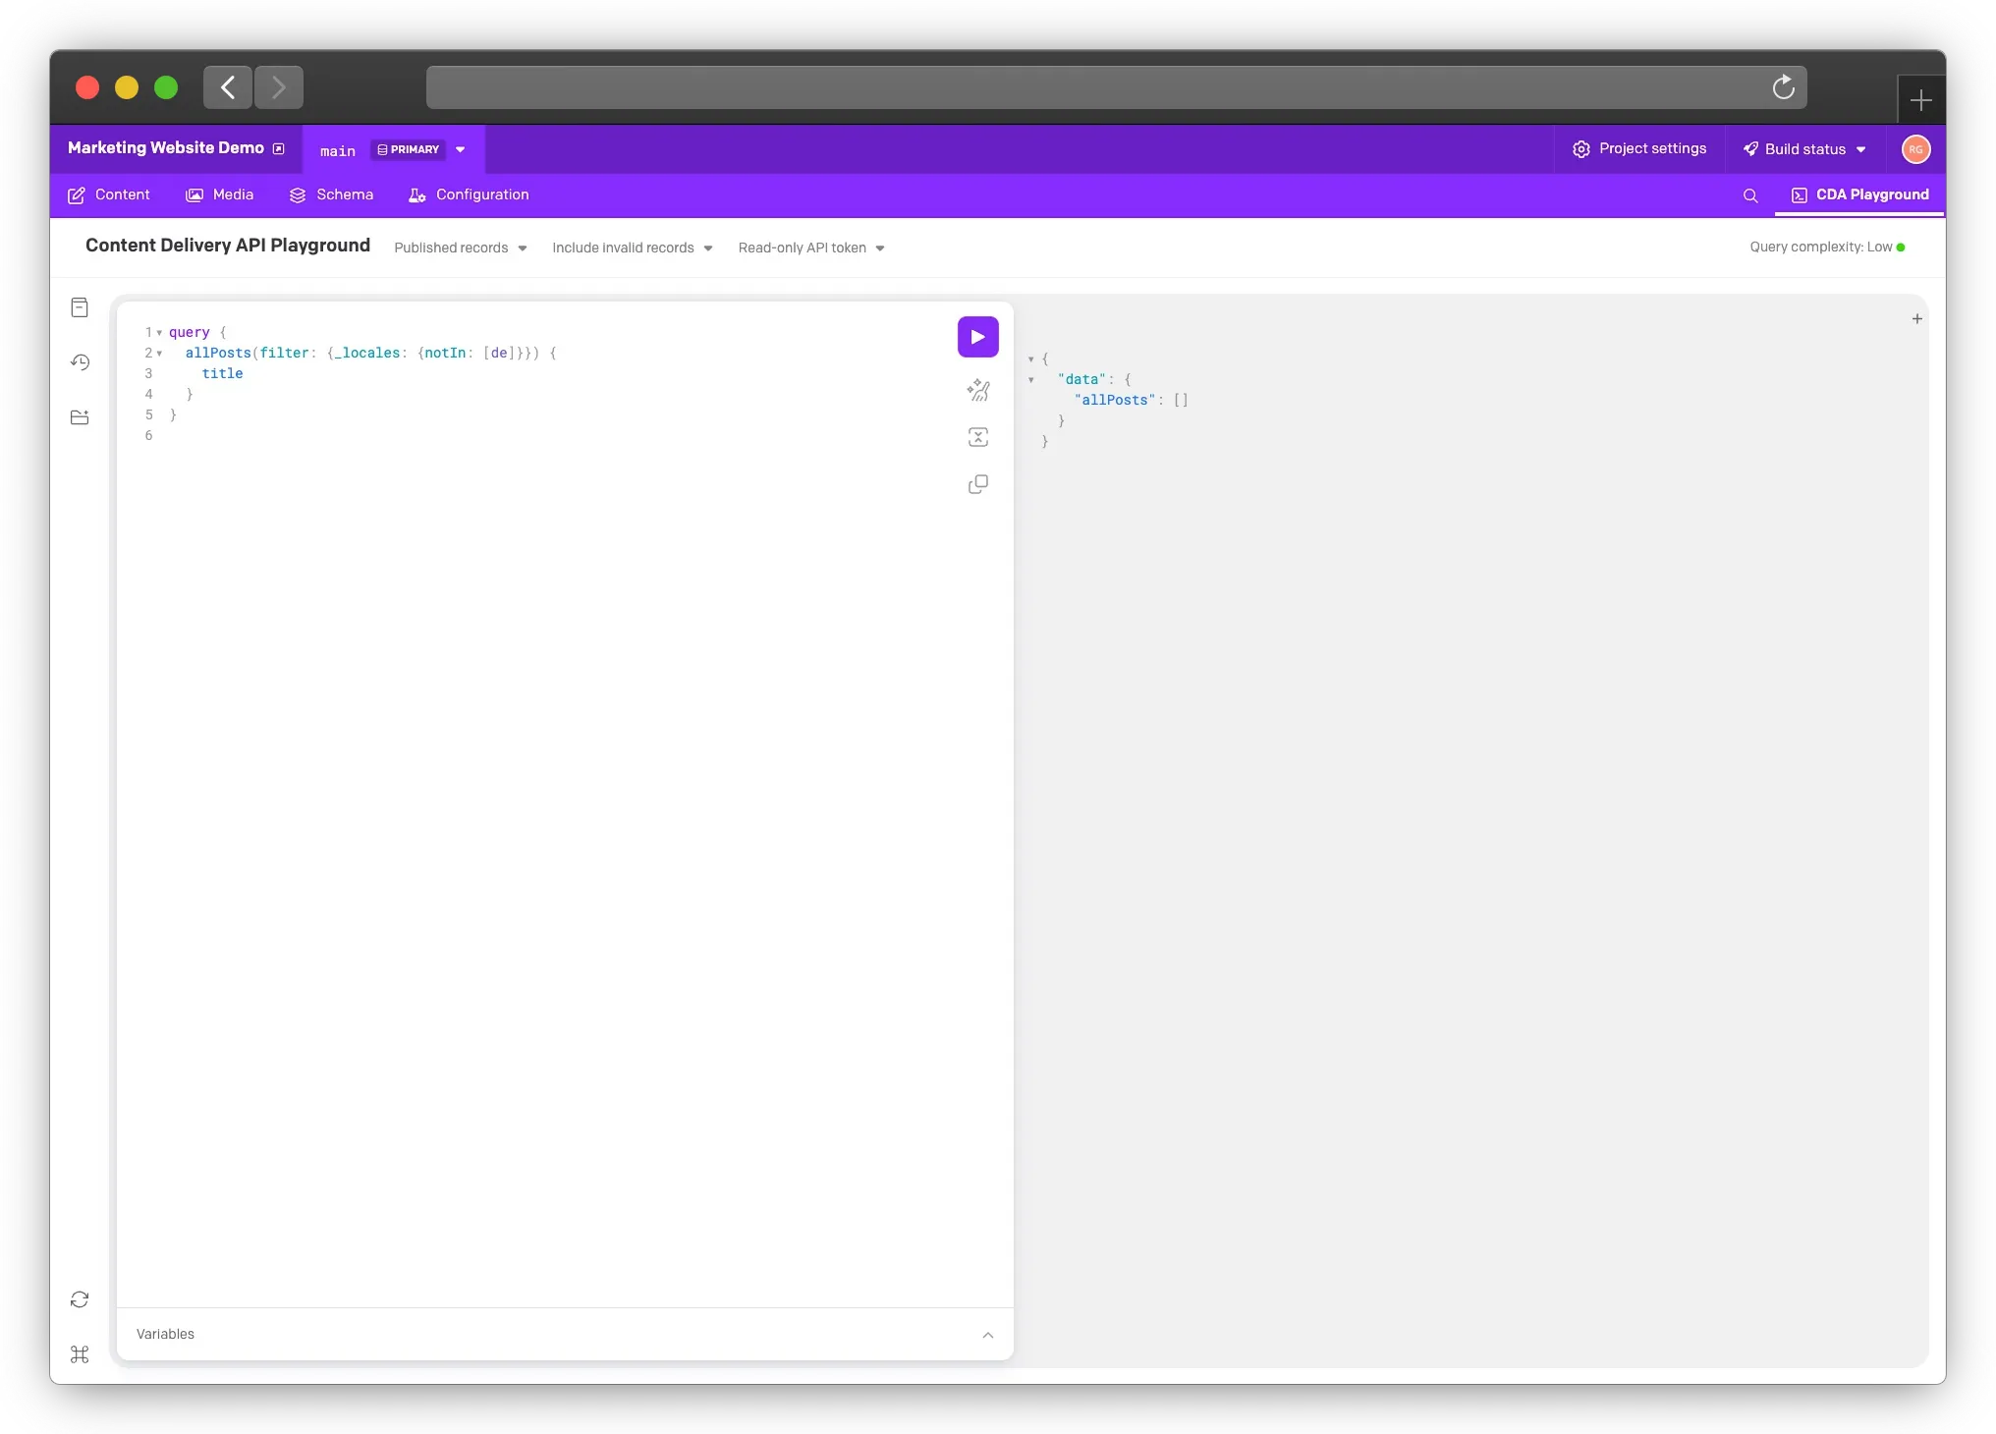Open the Media tab
Screen dimensions: 1996x1434
click(219, 194)
